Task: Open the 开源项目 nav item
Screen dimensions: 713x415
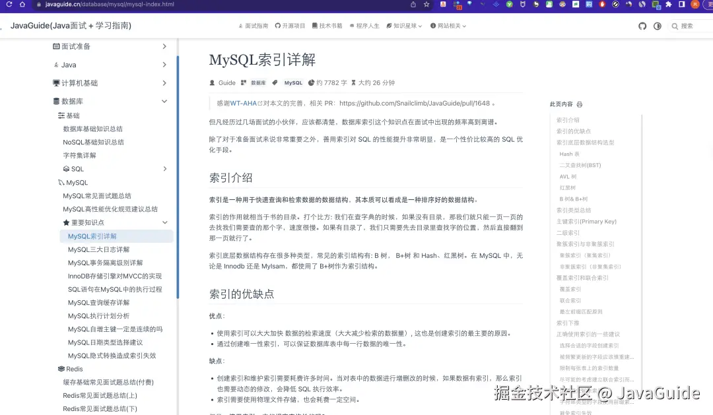Action: click(x=290, y=26)
